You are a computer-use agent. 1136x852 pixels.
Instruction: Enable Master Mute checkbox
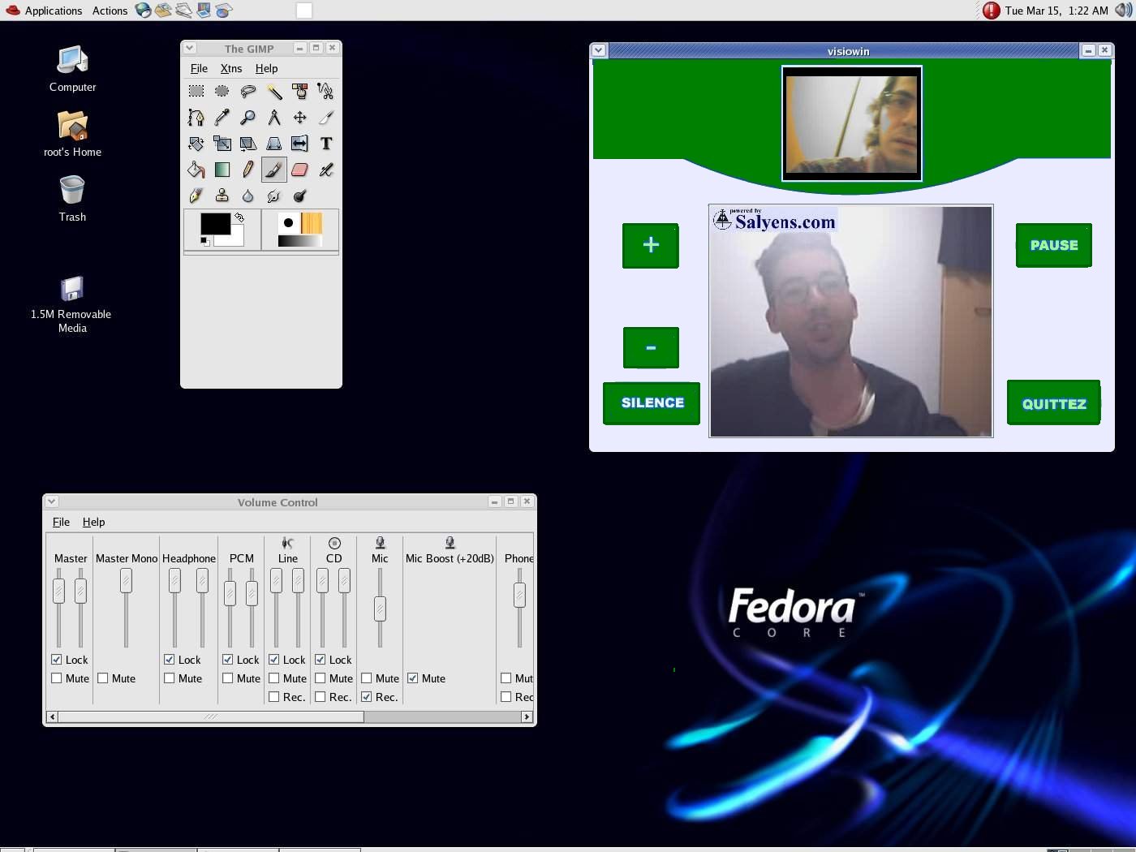(57, 678)
